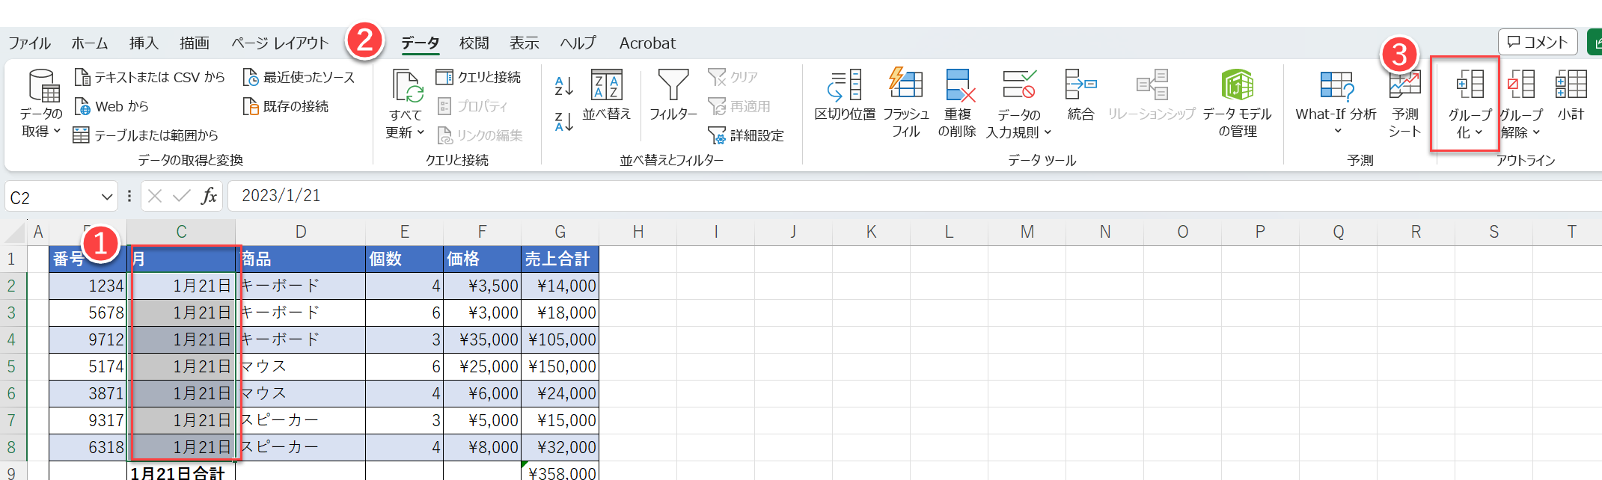1602x480 pixels.
Task: Click formula bar showing 2023/1/21
Action: [913, 196]
